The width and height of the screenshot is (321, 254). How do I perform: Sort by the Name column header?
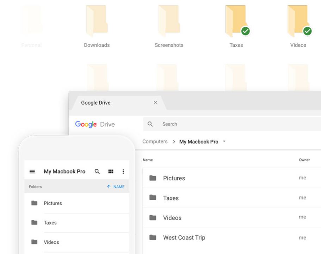[x=148, y=160]
